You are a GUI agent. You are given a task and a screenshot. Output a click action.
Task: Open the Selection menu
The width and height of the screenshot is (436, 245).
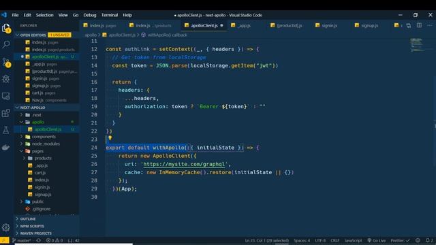click(44, 15)
